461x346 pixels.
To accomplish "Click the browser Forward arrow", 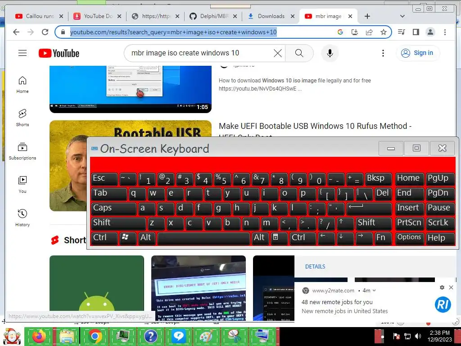I will coord(31,32).
